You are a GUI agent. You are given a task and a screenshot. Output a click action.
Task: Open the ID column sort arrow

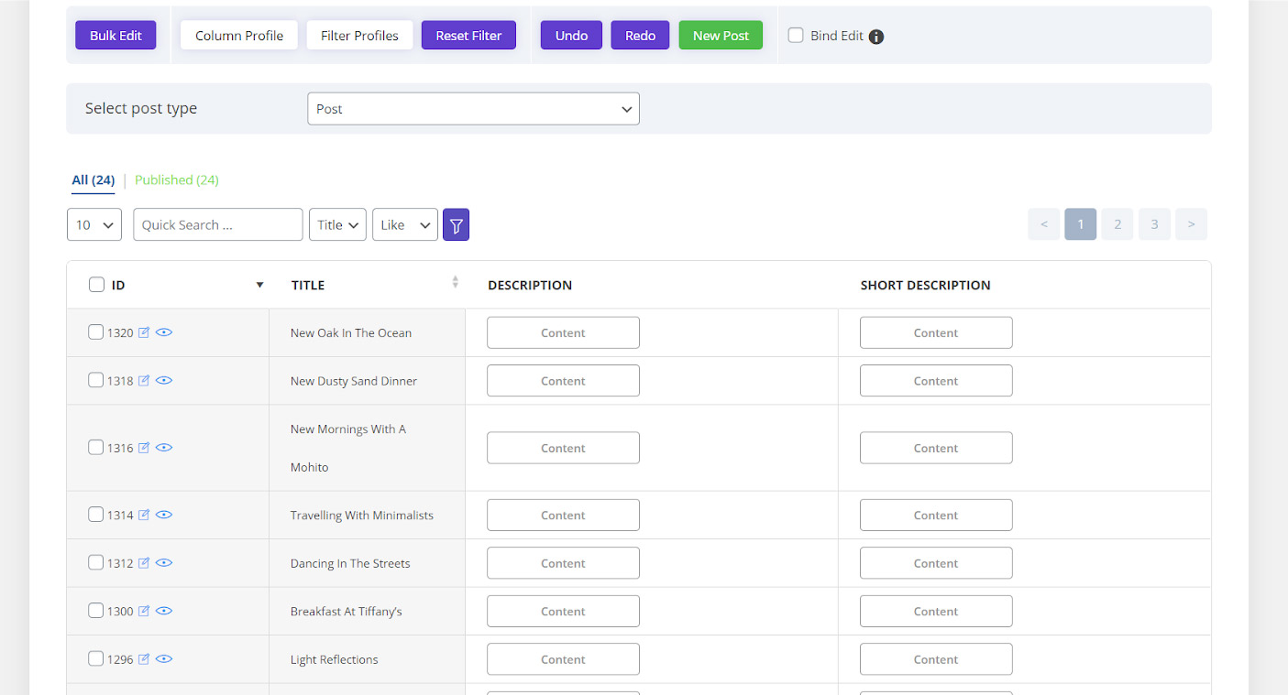(x=259, y=285)
